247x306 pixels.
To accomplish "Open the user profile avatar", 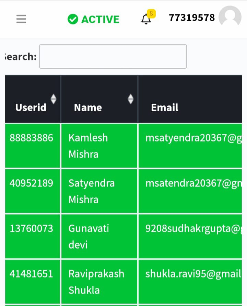I will point(230,16).
